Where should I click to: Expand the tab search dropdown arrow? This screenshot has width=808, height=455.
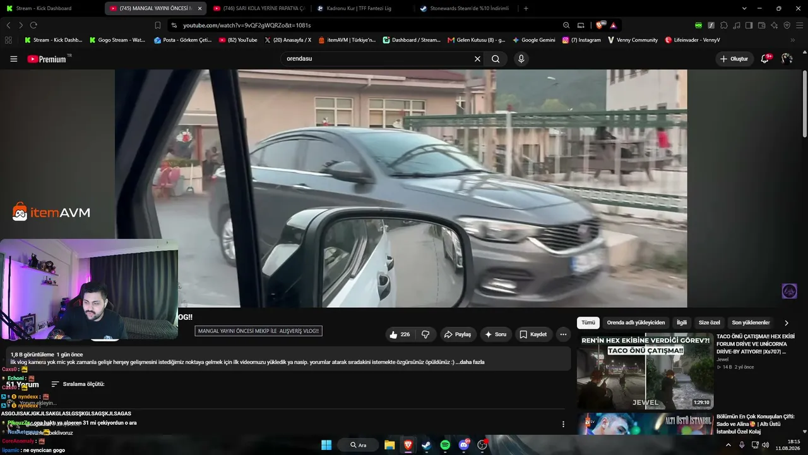(744, 8)
